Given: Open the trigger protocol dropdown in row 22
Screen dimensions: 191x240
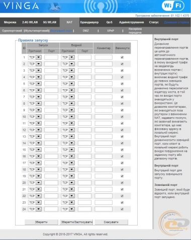Looking at the screenshot, I should [35, 196].
